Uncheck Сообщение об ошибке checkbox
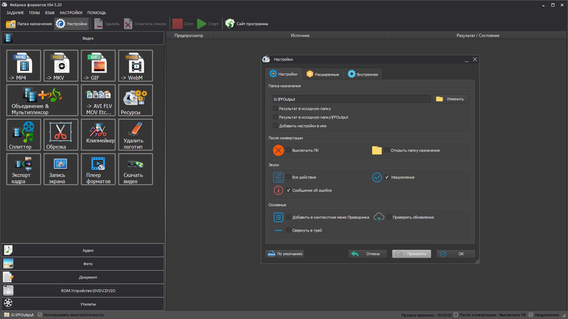568x319 pixels. click(288, 190)
